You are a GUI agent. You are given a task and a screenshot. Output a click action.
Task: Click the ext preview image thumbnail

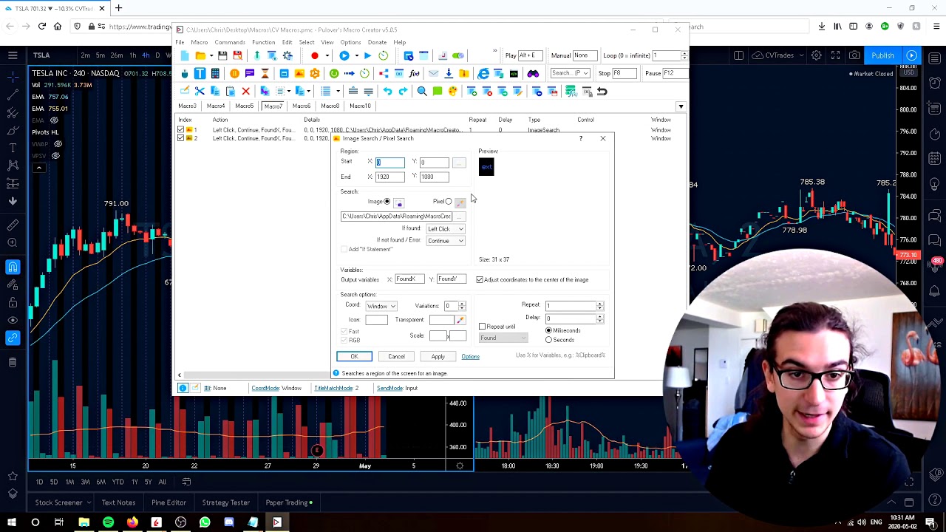pyautogui.click(x=486, y=167)
